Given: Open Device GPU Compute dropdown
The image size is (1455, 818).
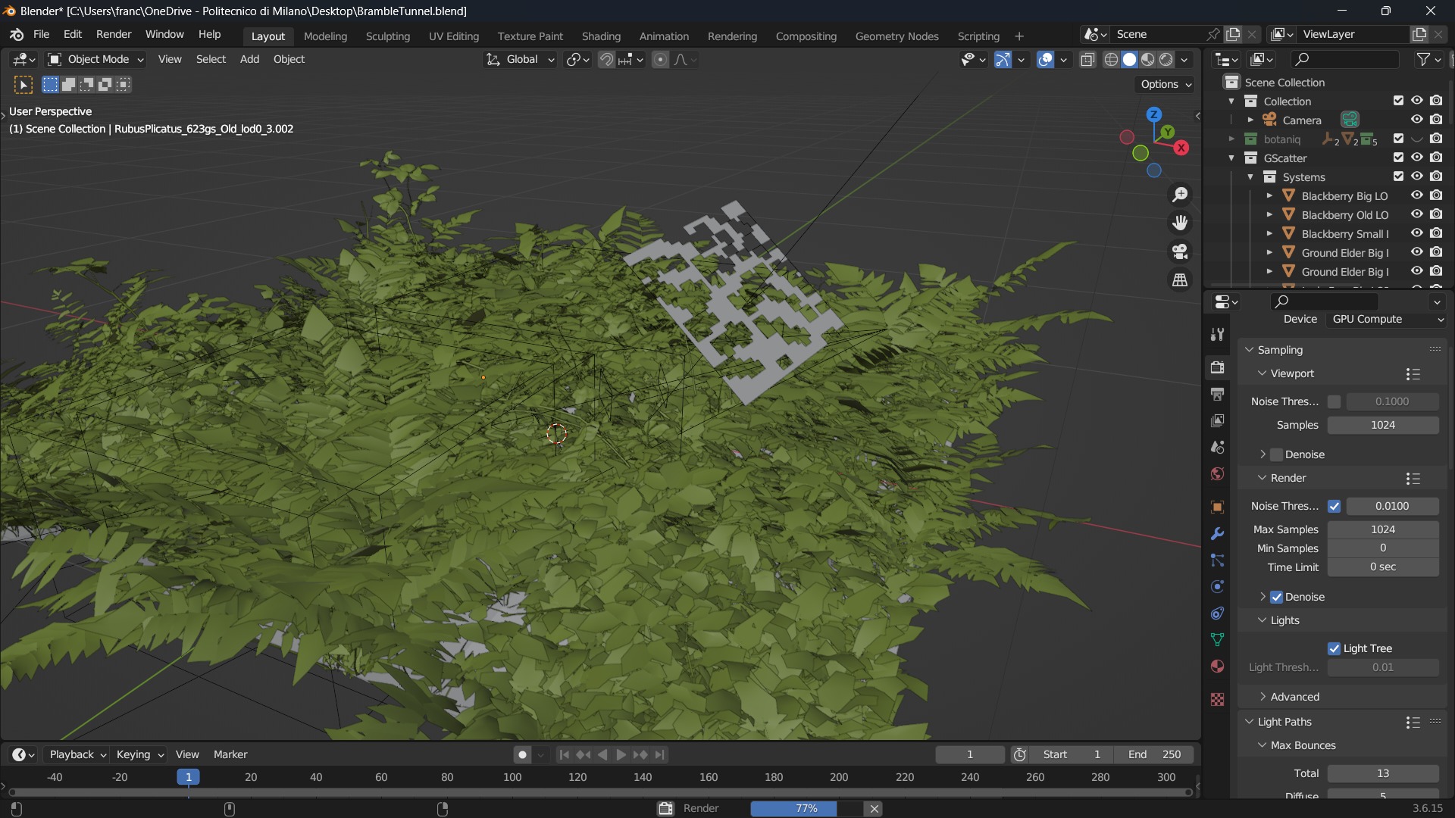Looking at the screenshot, I should pyautogui.click(x=1387, y=319).
